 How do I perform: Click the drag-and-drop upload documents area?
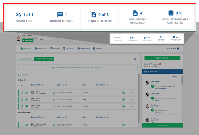point(78,67)
